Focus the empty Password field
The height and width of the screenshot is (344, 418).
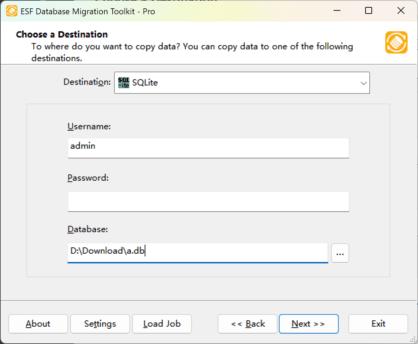208,202
